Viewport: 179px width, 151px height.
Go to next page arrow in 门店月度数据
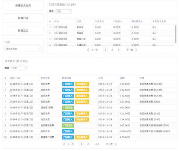[x=136, y=50]
